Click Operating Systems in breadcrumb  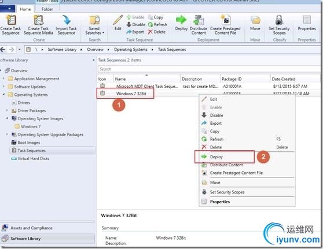pos(131,50)
